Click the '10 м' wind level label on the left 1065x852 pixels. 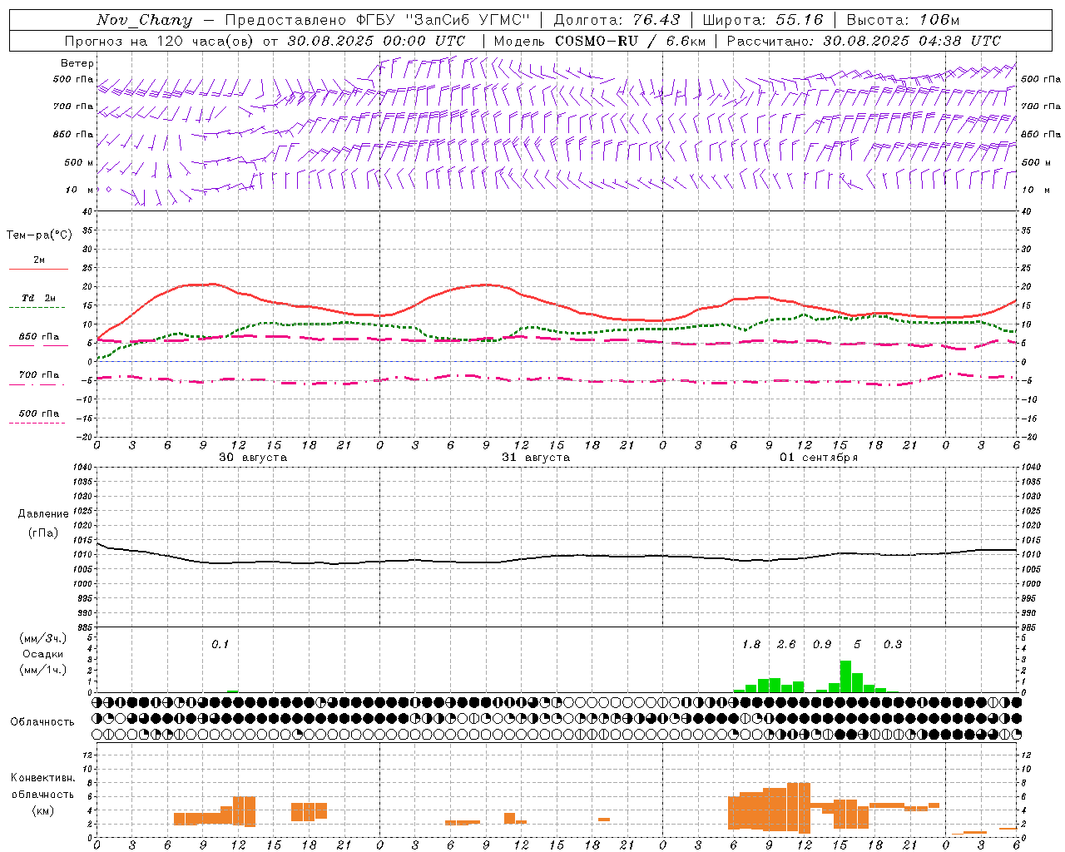(79, 190)
